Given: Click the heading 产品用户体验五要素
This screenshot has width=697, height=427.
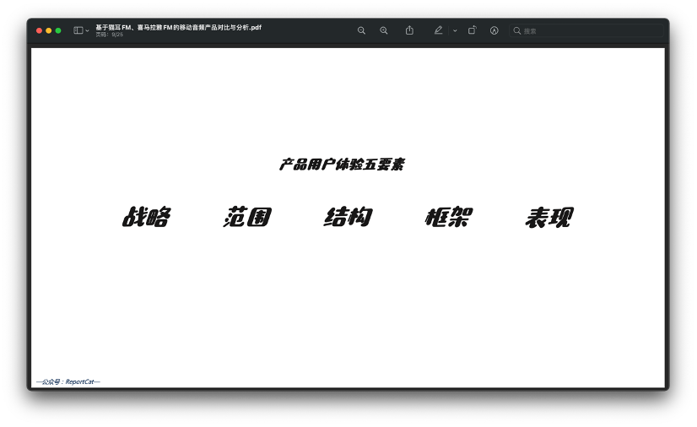Looking at the screenshot, I should click(x=342, y=165).
